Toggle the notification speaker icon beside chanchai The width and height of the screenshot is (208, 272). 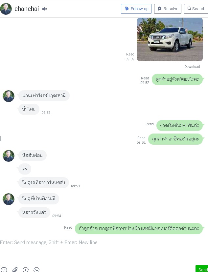[x=44, y=9]
